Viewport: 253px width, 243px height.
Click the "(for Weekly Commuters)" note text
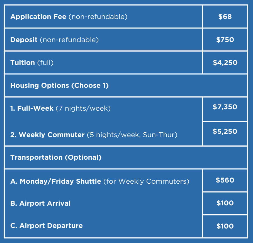pyautogui.click(x=146, y=181)
